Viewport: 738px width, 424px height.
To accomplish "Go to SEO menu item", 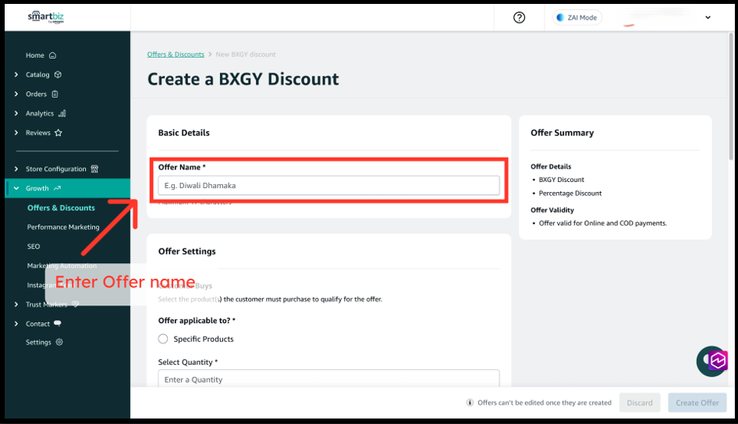I will (x=34, y=246).
